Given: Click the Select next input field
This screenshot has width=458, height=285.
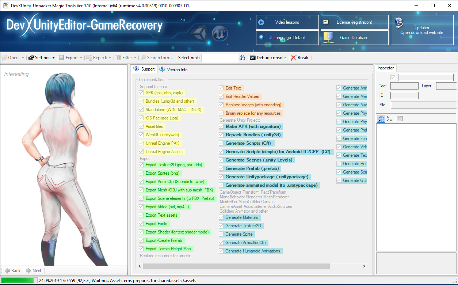Looking at the screenshot, I should pyautogui.click(x=220, y=58).
